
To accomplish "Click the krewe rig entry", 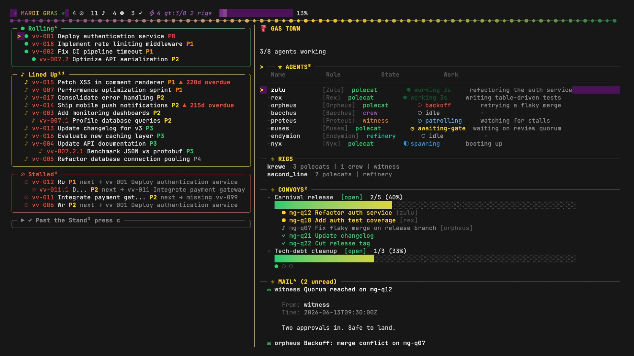I will (x=333, y=167).
